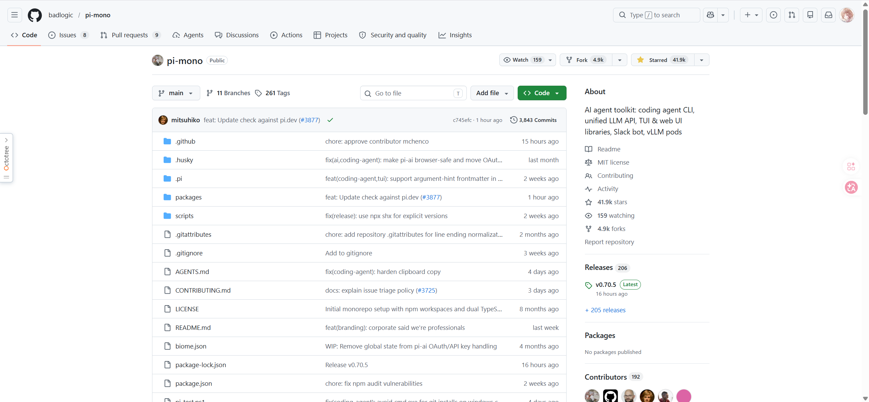Image resolution: width=869 pixels, height=402 pixels.
Task: Open the Actions tab
Action: tap(286, 35)
